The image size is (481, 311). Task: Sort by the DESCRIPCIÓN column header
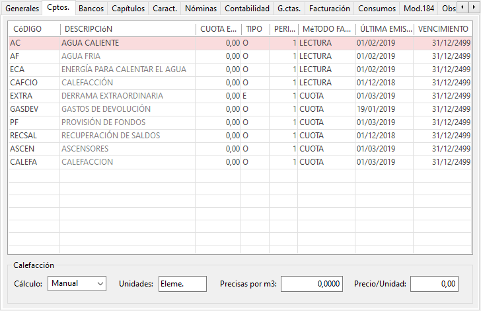[x=128, y=29]
